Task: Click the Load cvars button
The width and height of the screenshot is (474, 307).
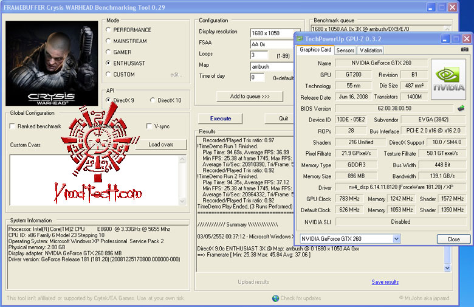Action: pyautogui.click(x=161, y=145)
